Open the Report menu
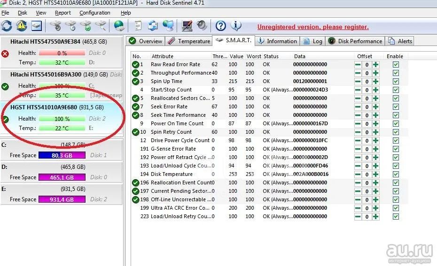Image resolution: width=437 pixels, height=266 pixels. click(x=62, y=13)
